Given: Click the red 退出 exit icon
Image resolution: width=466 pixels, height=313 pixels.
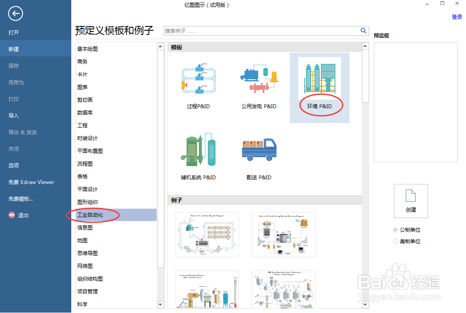Looking at the screenshot, I should (12, 215).
